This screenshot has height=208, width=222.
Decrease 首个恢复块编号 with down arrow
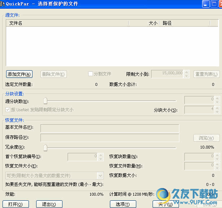tap(101, 159)
